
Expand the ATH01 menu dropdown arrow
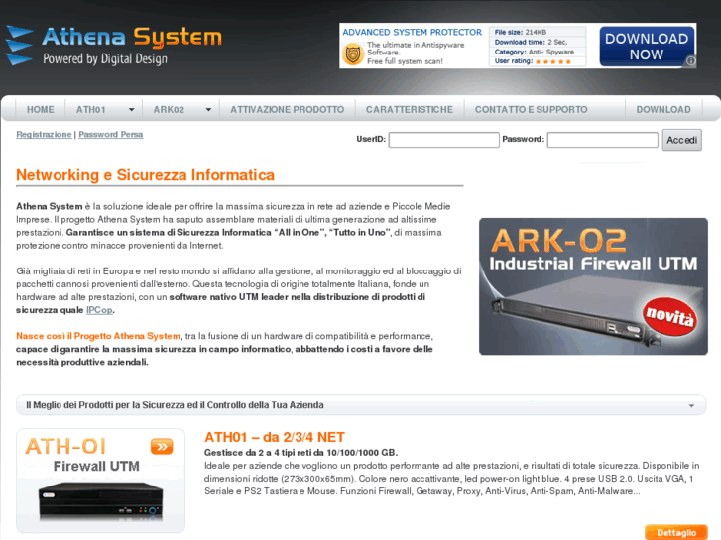click(x=132, y=110)
